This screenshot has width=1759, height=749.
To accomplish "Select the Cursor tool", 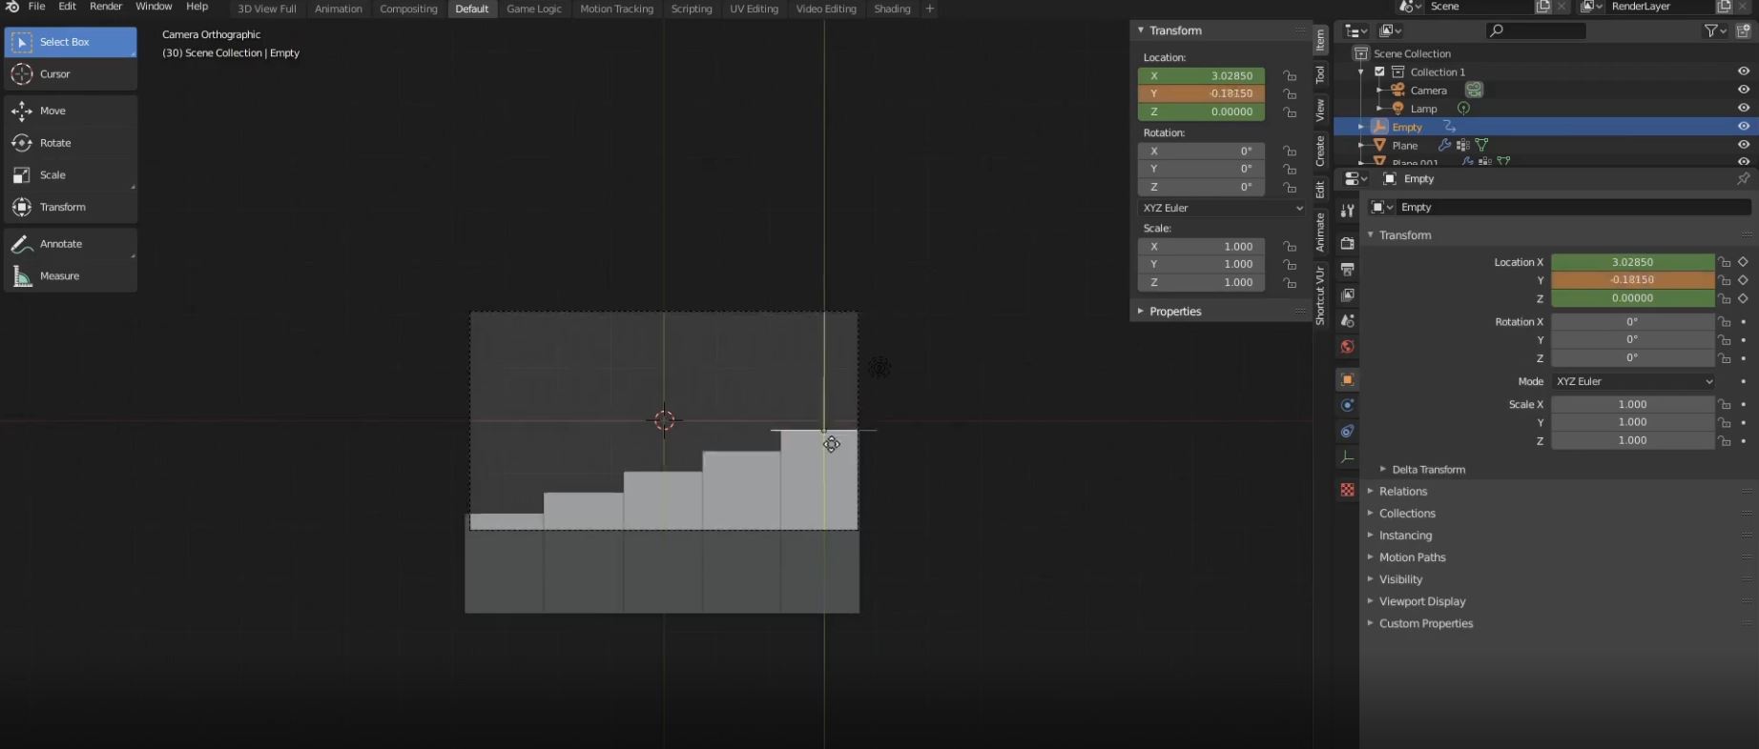I will (x=71, y=74).
